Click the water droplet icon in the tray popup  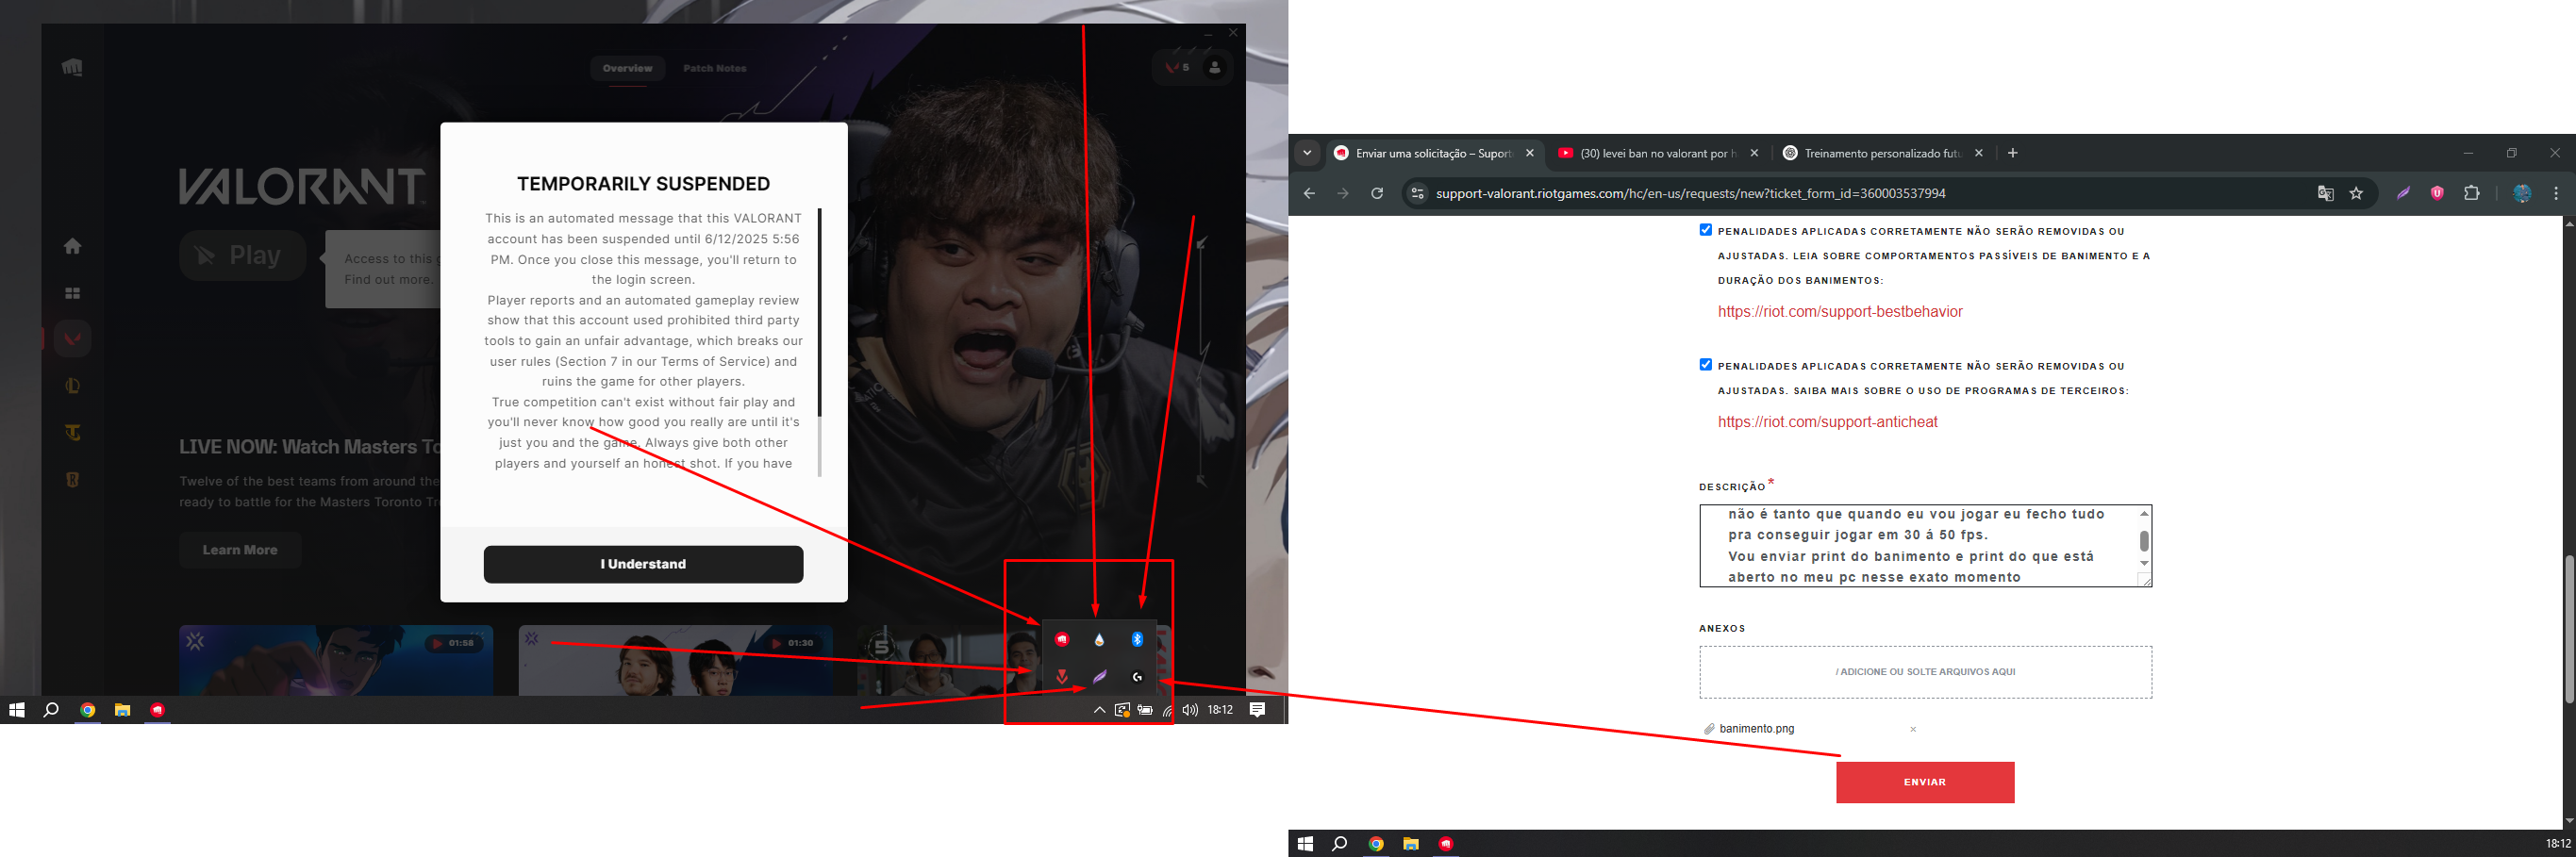click(1099, 639)
